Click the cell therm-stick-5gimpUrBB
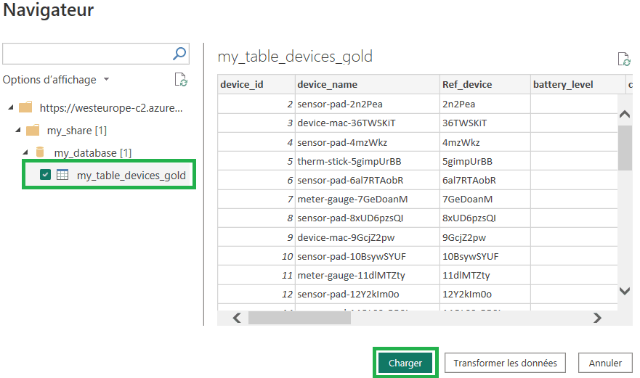 point(368,161)
